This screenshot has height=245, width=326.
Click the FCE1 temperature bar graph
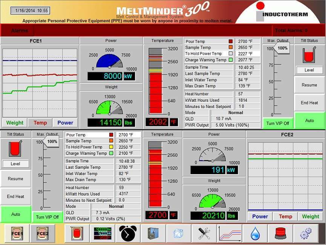tap(155, 81)
